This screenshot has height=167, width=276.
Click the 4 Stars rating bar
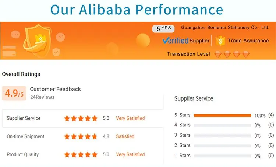(x=222, y=125)
